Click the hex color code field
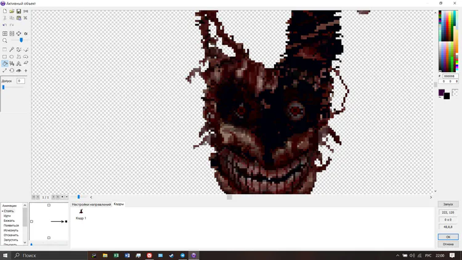The height and width of the screenshot is (260, 462). click(450, 76)
